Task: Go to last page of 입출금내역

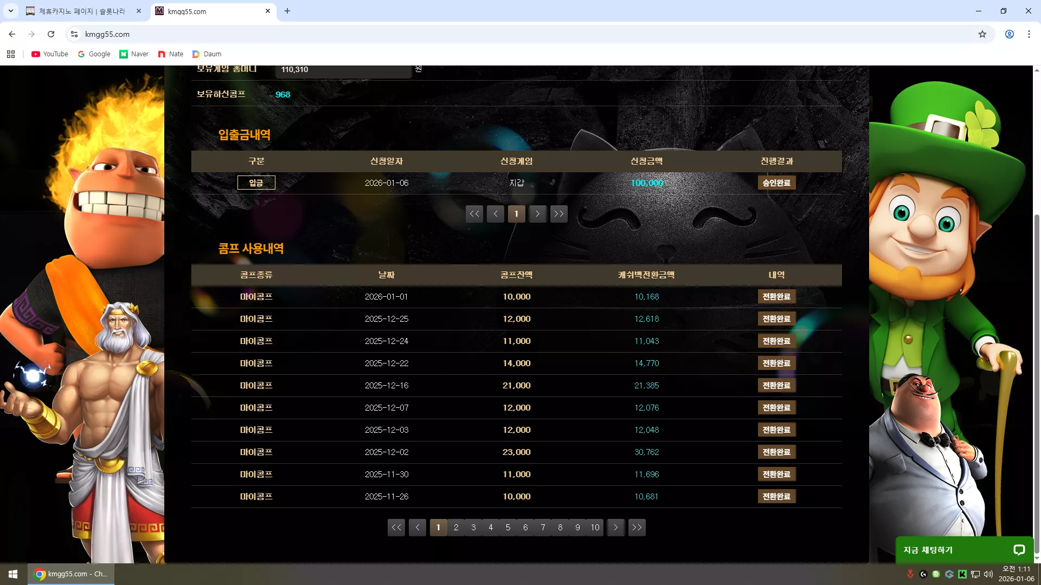Action: (x=559, y=214)
